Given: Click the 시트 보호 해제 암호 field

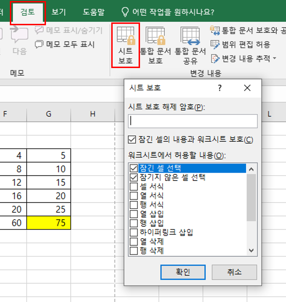Looking at the screenshot, I should tap(193, 121).
